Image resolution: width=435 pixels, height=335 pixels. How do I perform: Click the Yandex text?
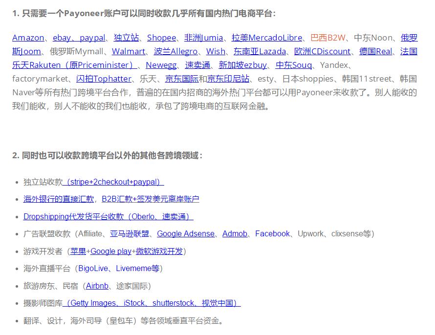tap(334, 65)
